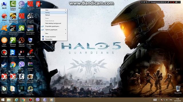This screenshot has width=183, height=102.
Task: Launch the left4dead2 shortcut icon
Action: point(22,54)
